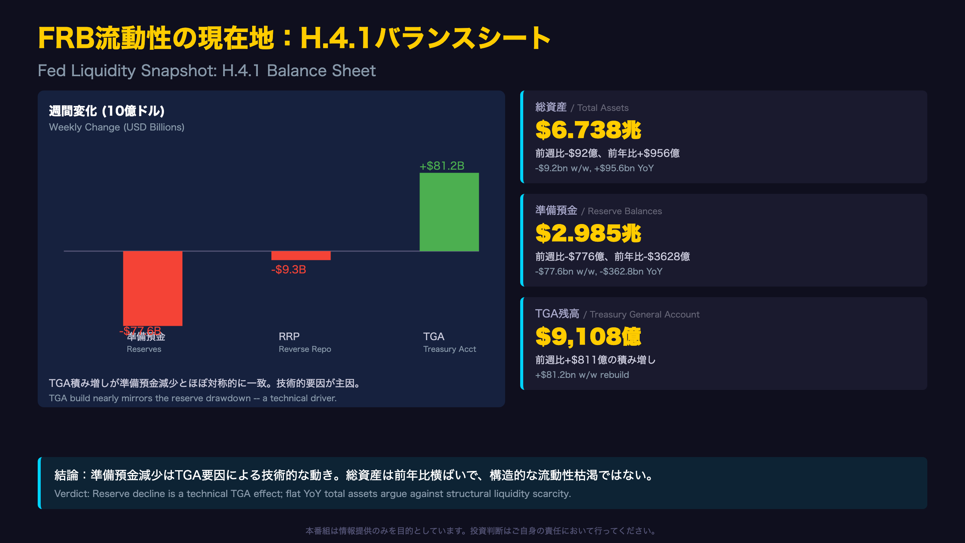Click the '/ Total Assets' card label

point(599,108)
